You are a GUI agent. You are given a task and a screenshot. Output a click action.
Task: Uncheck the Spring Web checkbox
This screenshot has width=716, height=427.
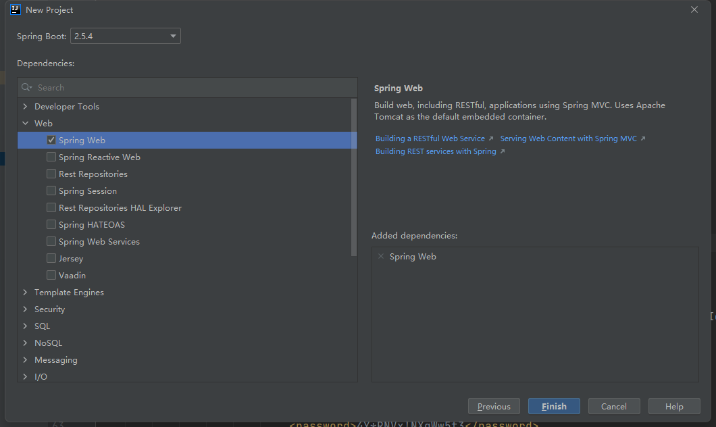(x=51, y=141)
